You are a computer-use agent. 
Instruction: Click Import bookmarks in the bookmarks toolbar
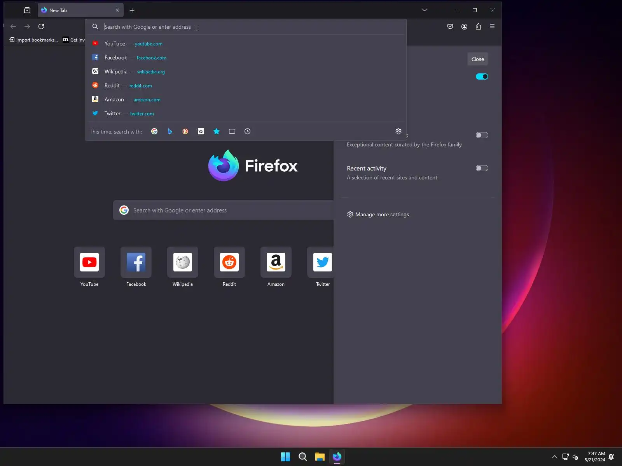33,40
